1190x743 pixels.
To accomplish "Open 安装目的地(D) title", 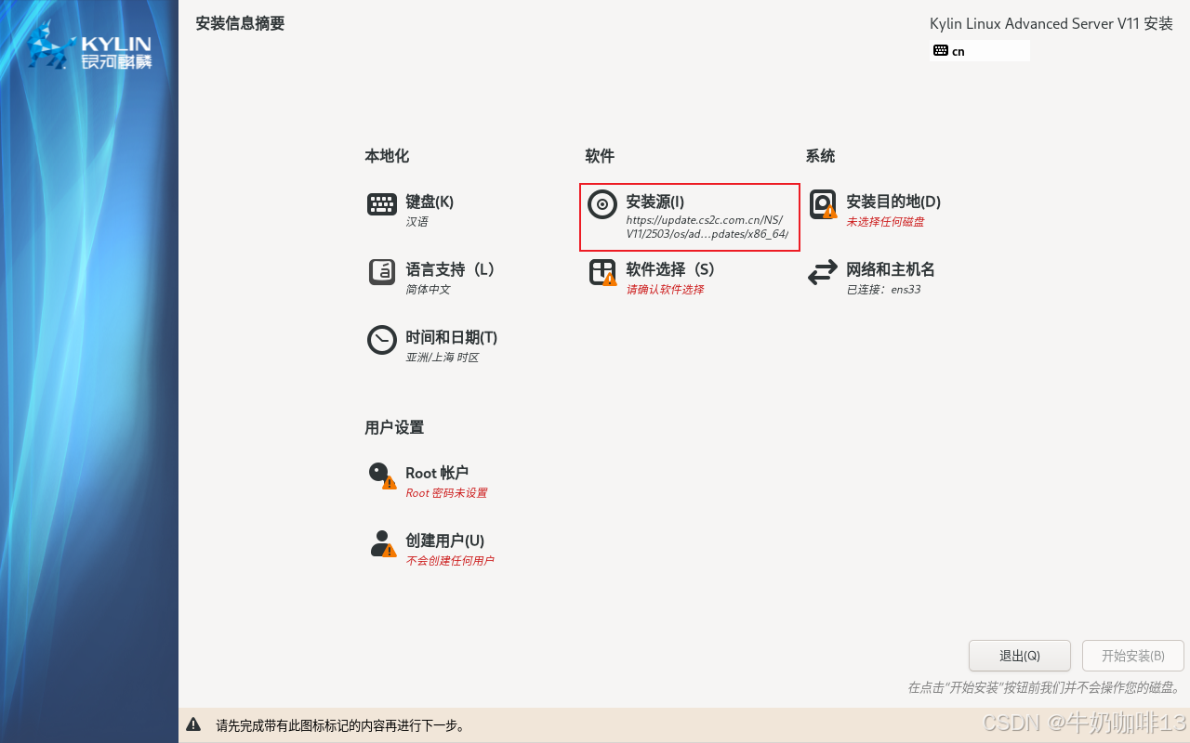I will pyautogui.click(x=893, y=202).
